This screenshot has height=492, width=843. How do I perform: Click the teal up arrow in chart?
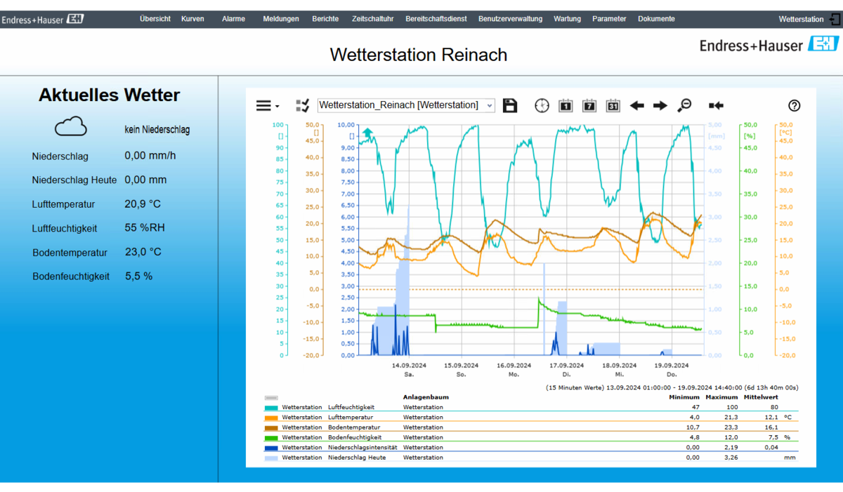pyautogui.click(x=367, y=133)
